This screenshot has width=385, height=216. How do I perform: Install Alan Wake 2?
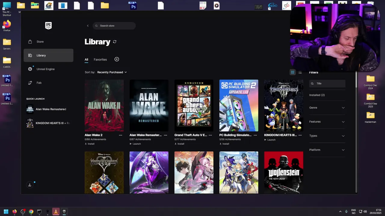point(90,144)
